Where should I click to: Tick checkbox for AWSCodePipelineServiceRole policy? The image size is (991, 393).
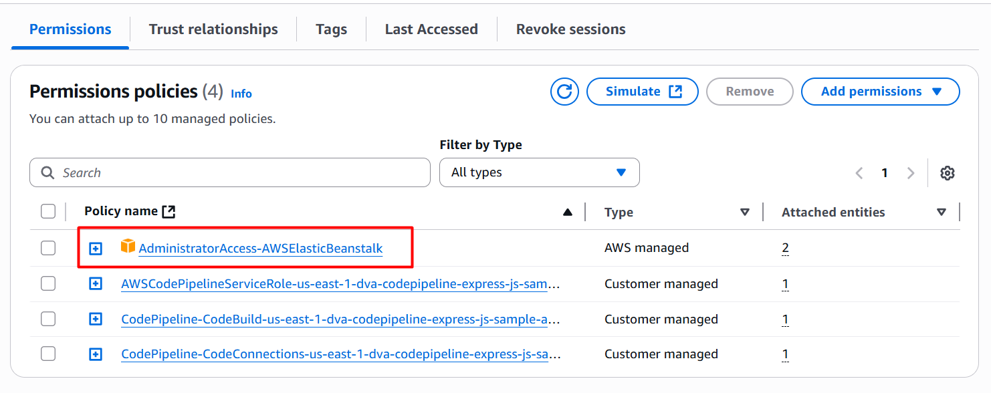(48, 283)
